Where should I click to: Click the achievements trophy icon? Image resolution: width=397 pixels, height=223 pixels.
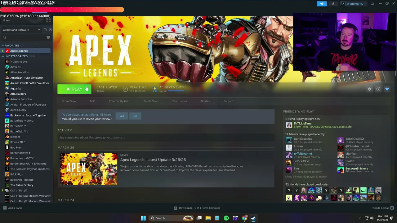coord(154,89)
